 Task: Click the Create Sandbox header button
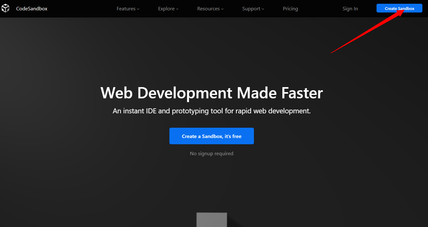tap(399, 8)
